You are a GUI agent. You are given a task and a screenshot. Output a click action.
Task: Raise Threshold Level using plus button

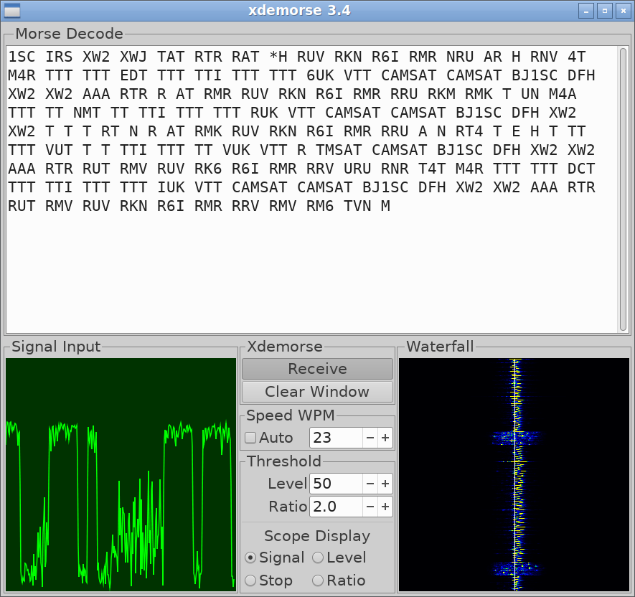click(385, 484)
